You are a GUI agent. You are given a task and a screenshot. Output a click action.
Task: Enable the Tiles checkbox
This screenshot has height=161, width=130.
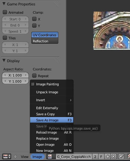coord(5,38)
